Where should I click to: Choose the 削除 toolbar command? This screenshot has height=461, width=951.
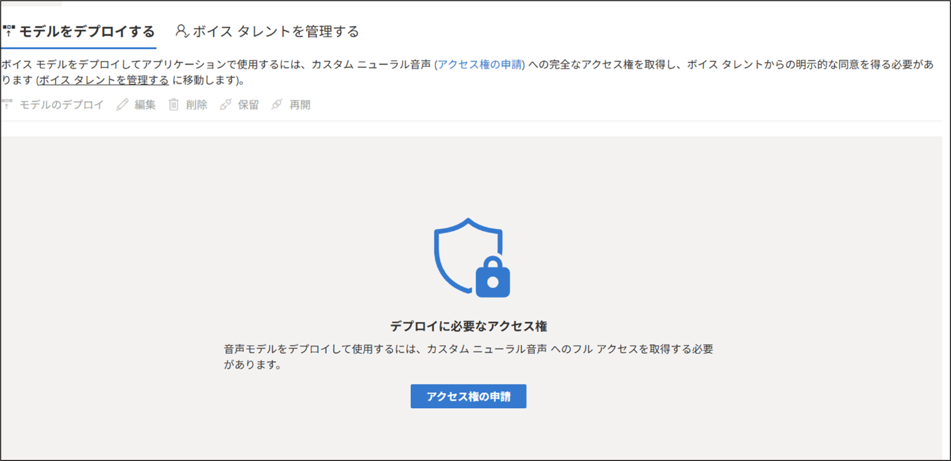pos(187,105)
